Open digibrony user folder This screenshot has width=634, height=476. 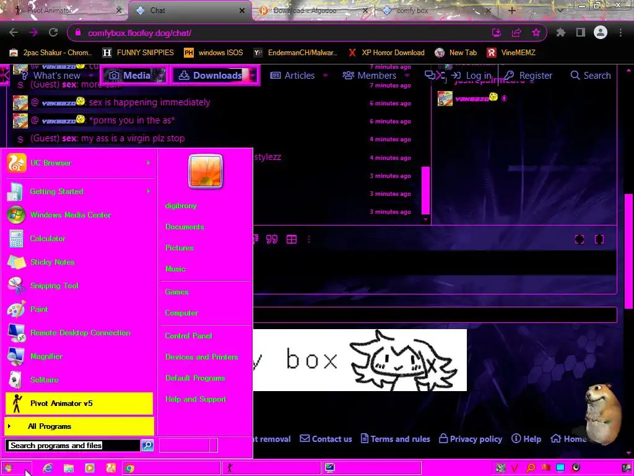181,206
